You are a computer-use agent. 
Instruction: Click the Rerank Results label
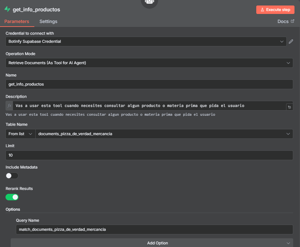click(x=19, y=189)
